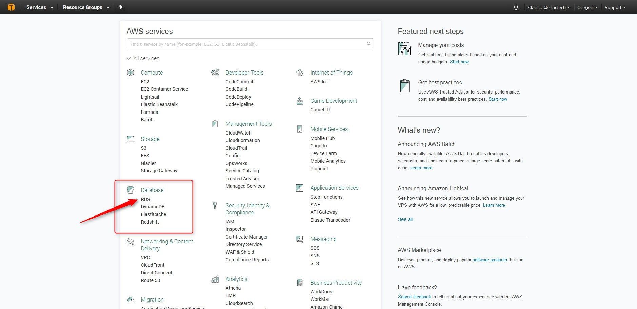
Task: Click Start now under Manage your costs
Action: (459, 62)
